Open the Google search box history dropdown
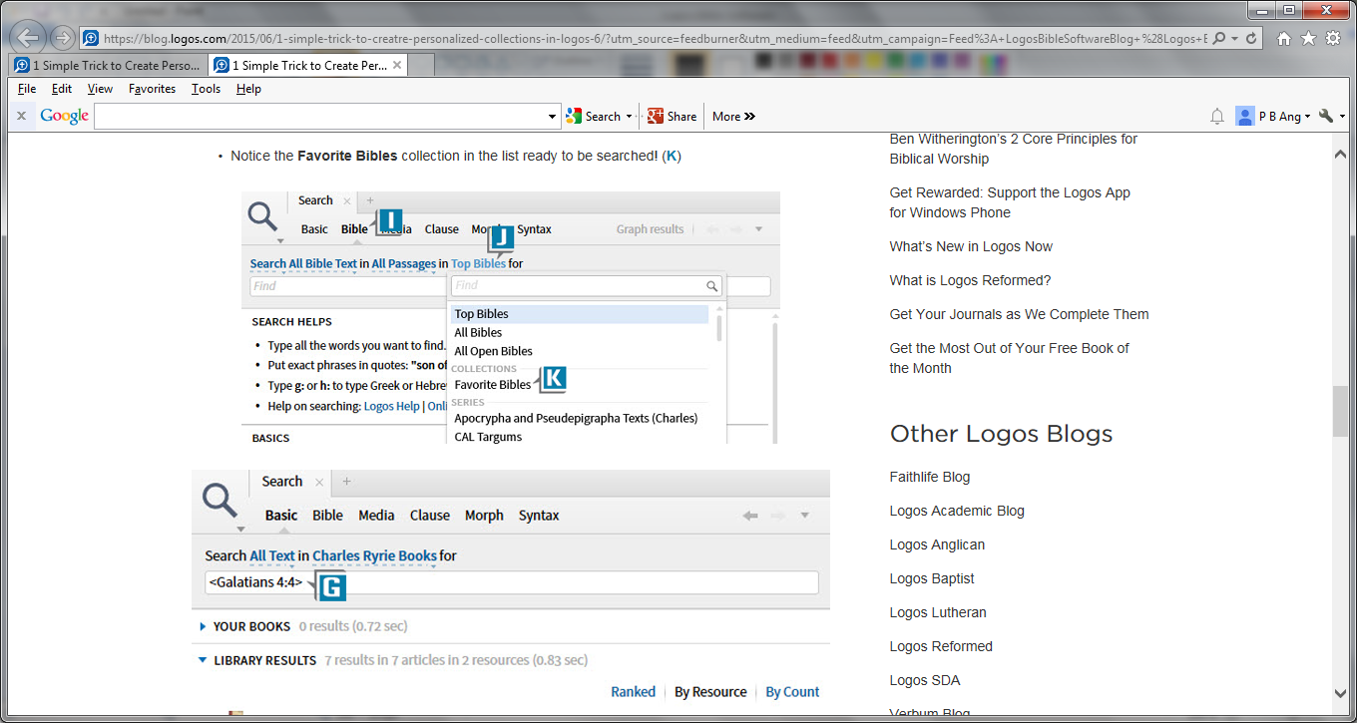The height and width of the screenshot is (723, 1357). [553, 117]
